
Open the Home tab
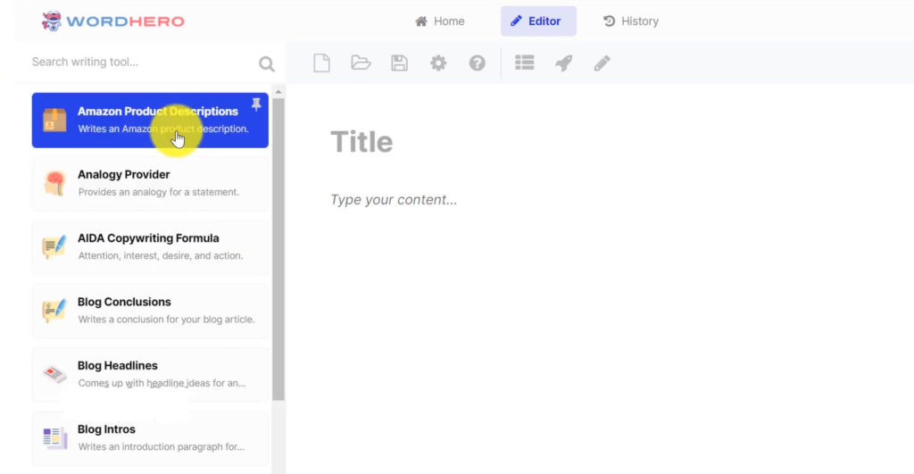coord(439,21)
